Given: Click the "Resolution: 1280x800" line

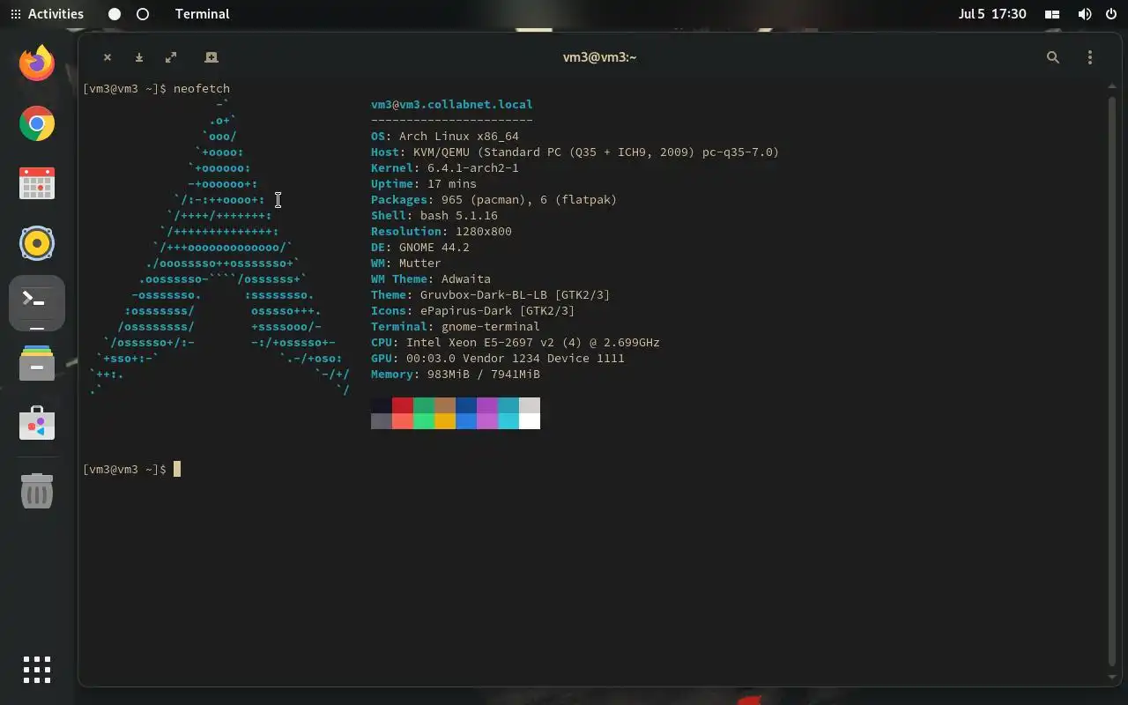Looking at the screenshot, I should [442, 232].
